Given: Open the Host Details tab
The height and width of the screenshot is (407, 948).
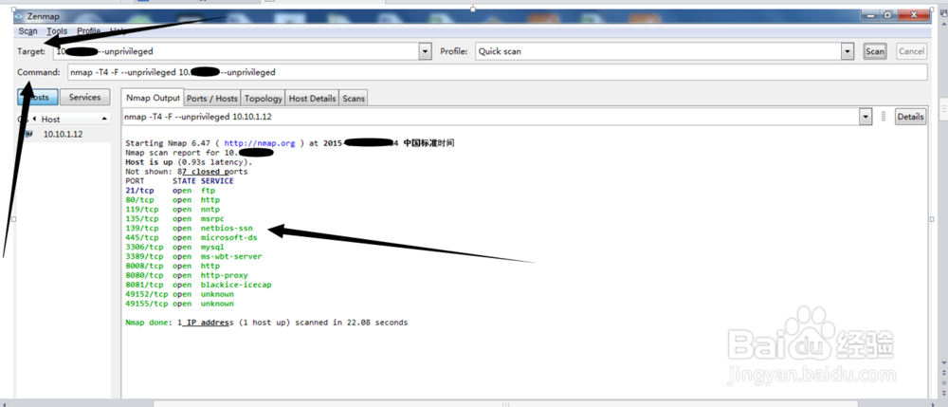Looking at the screenshot, I should tap(312, 98).
